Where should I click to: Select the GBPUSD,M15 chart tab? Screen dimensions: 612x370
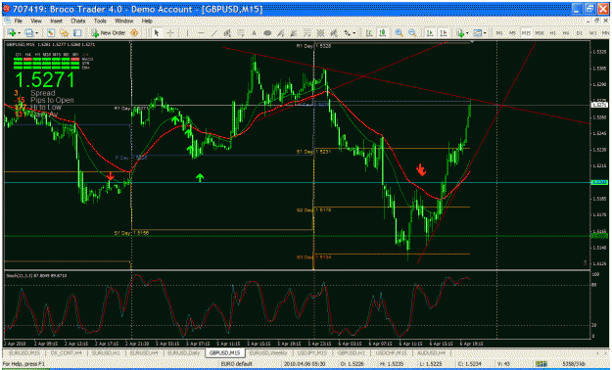click(224, 352)
